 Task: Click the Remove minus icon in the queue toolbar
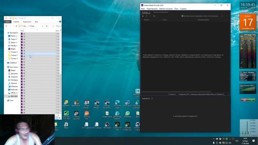(150, 16)
